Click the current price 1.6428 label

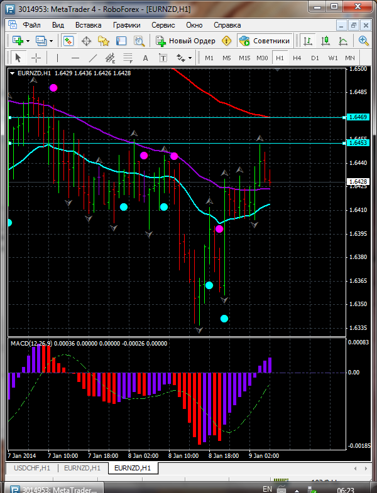pos(357,181)
